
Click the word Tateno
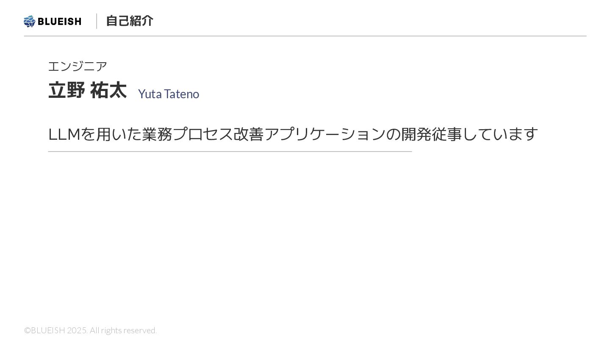tap(181, 94)
